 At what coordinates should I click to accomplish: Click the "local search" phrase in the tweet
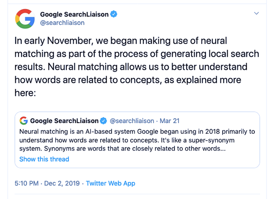234,54
